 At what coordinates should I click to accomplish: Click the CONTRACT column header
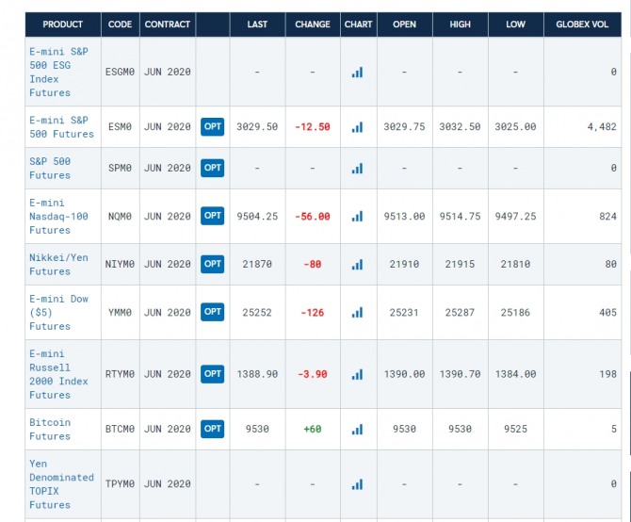point(168,24)
